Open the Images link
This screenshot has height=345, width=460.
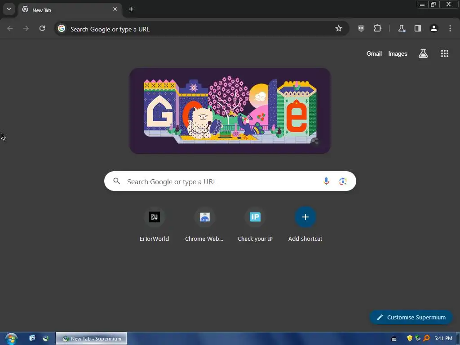click(x=398, y=54)
